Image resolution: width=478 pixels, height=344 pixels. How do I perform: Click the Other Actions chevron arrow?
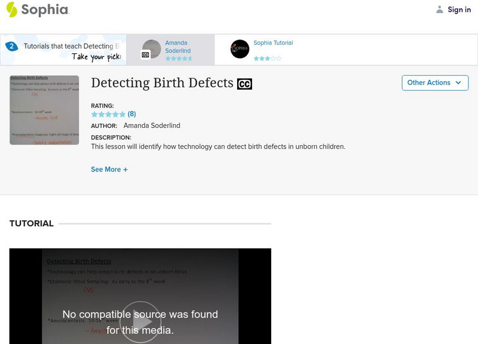[x=458, y=83]
